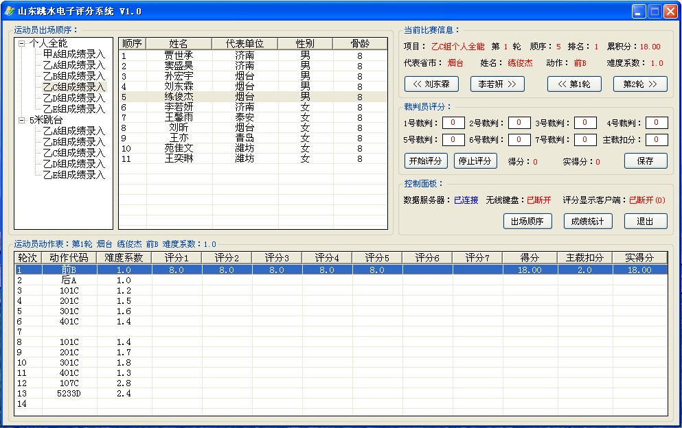Click the app icon in the title bar

point(9,11)
